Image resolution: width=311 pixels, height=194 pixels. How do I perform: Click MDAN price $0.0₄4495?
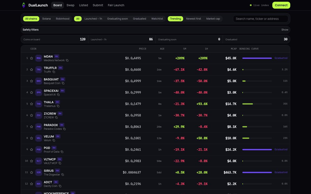coord(133,58)
